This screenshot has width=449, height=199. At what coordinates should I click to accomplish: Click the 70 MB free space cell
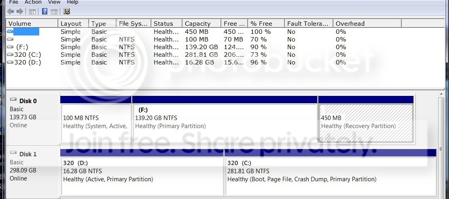233,39
